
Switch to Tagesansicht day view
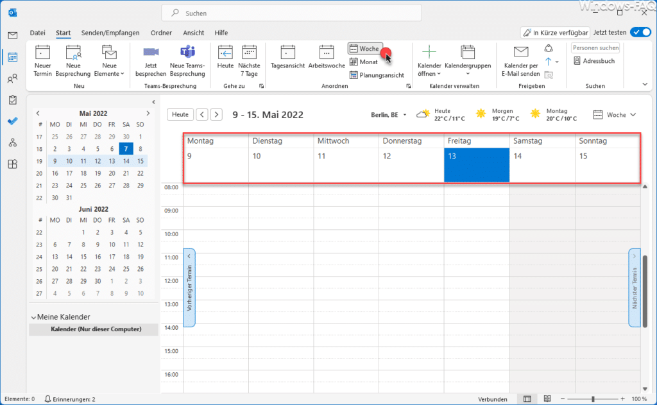click(287, 57)
